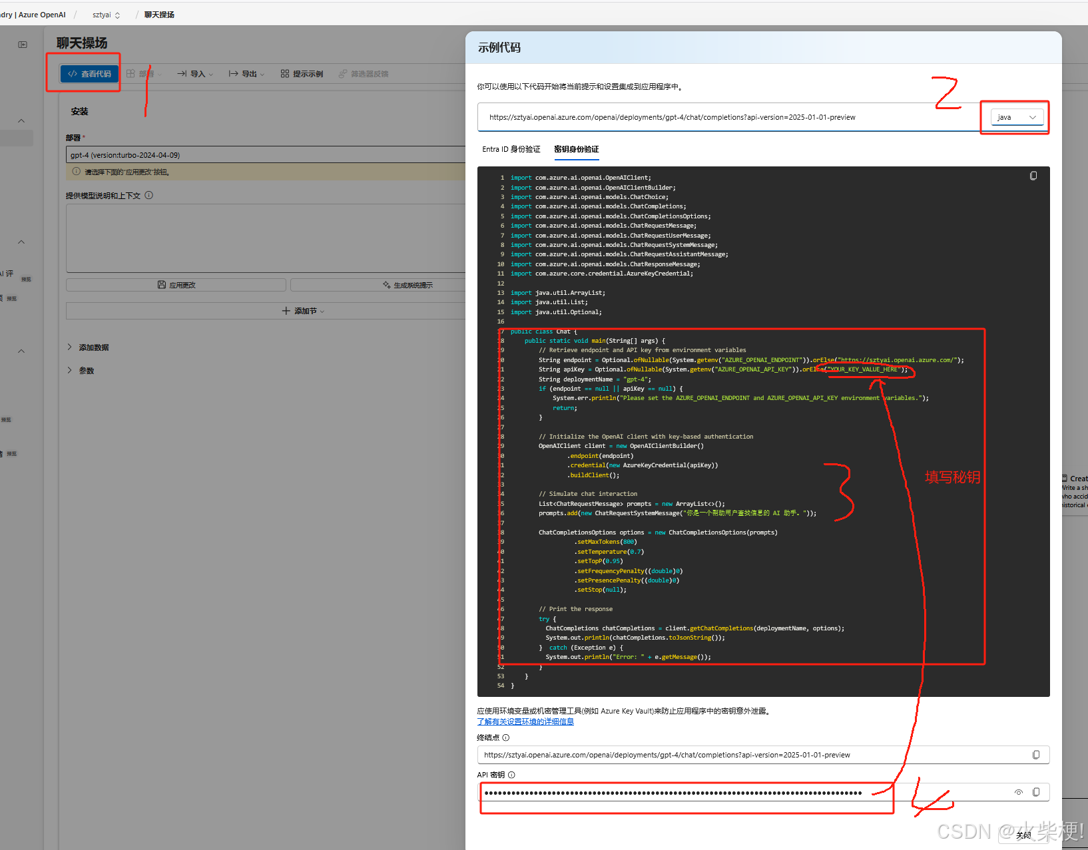Click the 示例代码 panel title
The width and height of the screenshot is (1088, 850).
point(499,47)
